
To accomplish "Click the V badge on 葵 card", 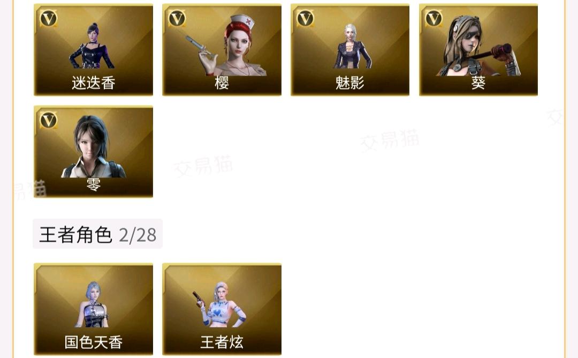I will 433,18.
